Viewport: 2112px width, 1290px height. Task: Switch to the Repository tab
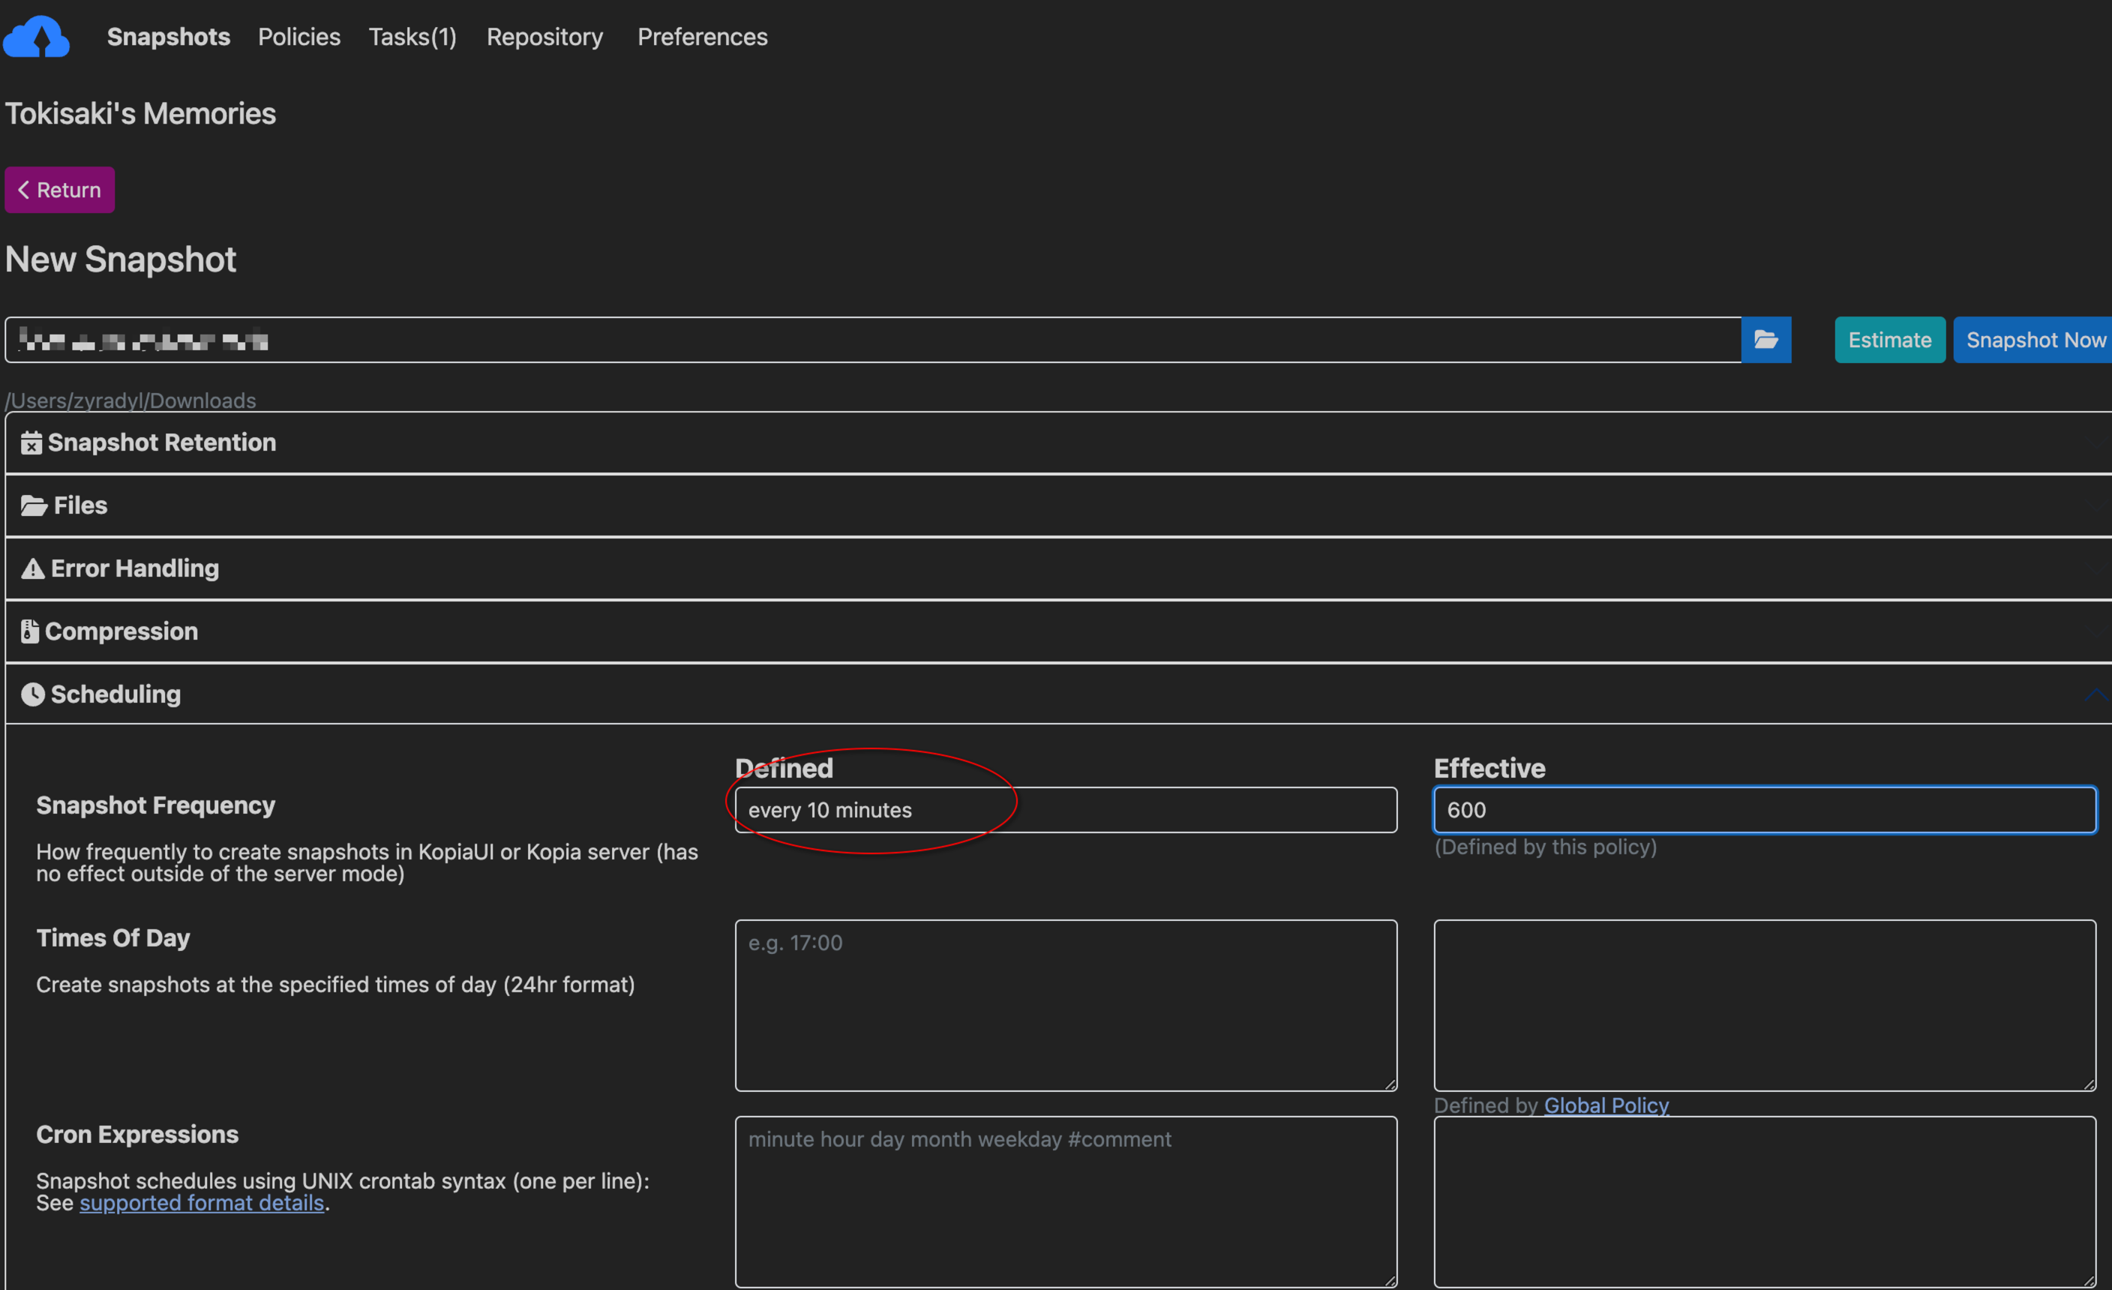coord(544,36)
